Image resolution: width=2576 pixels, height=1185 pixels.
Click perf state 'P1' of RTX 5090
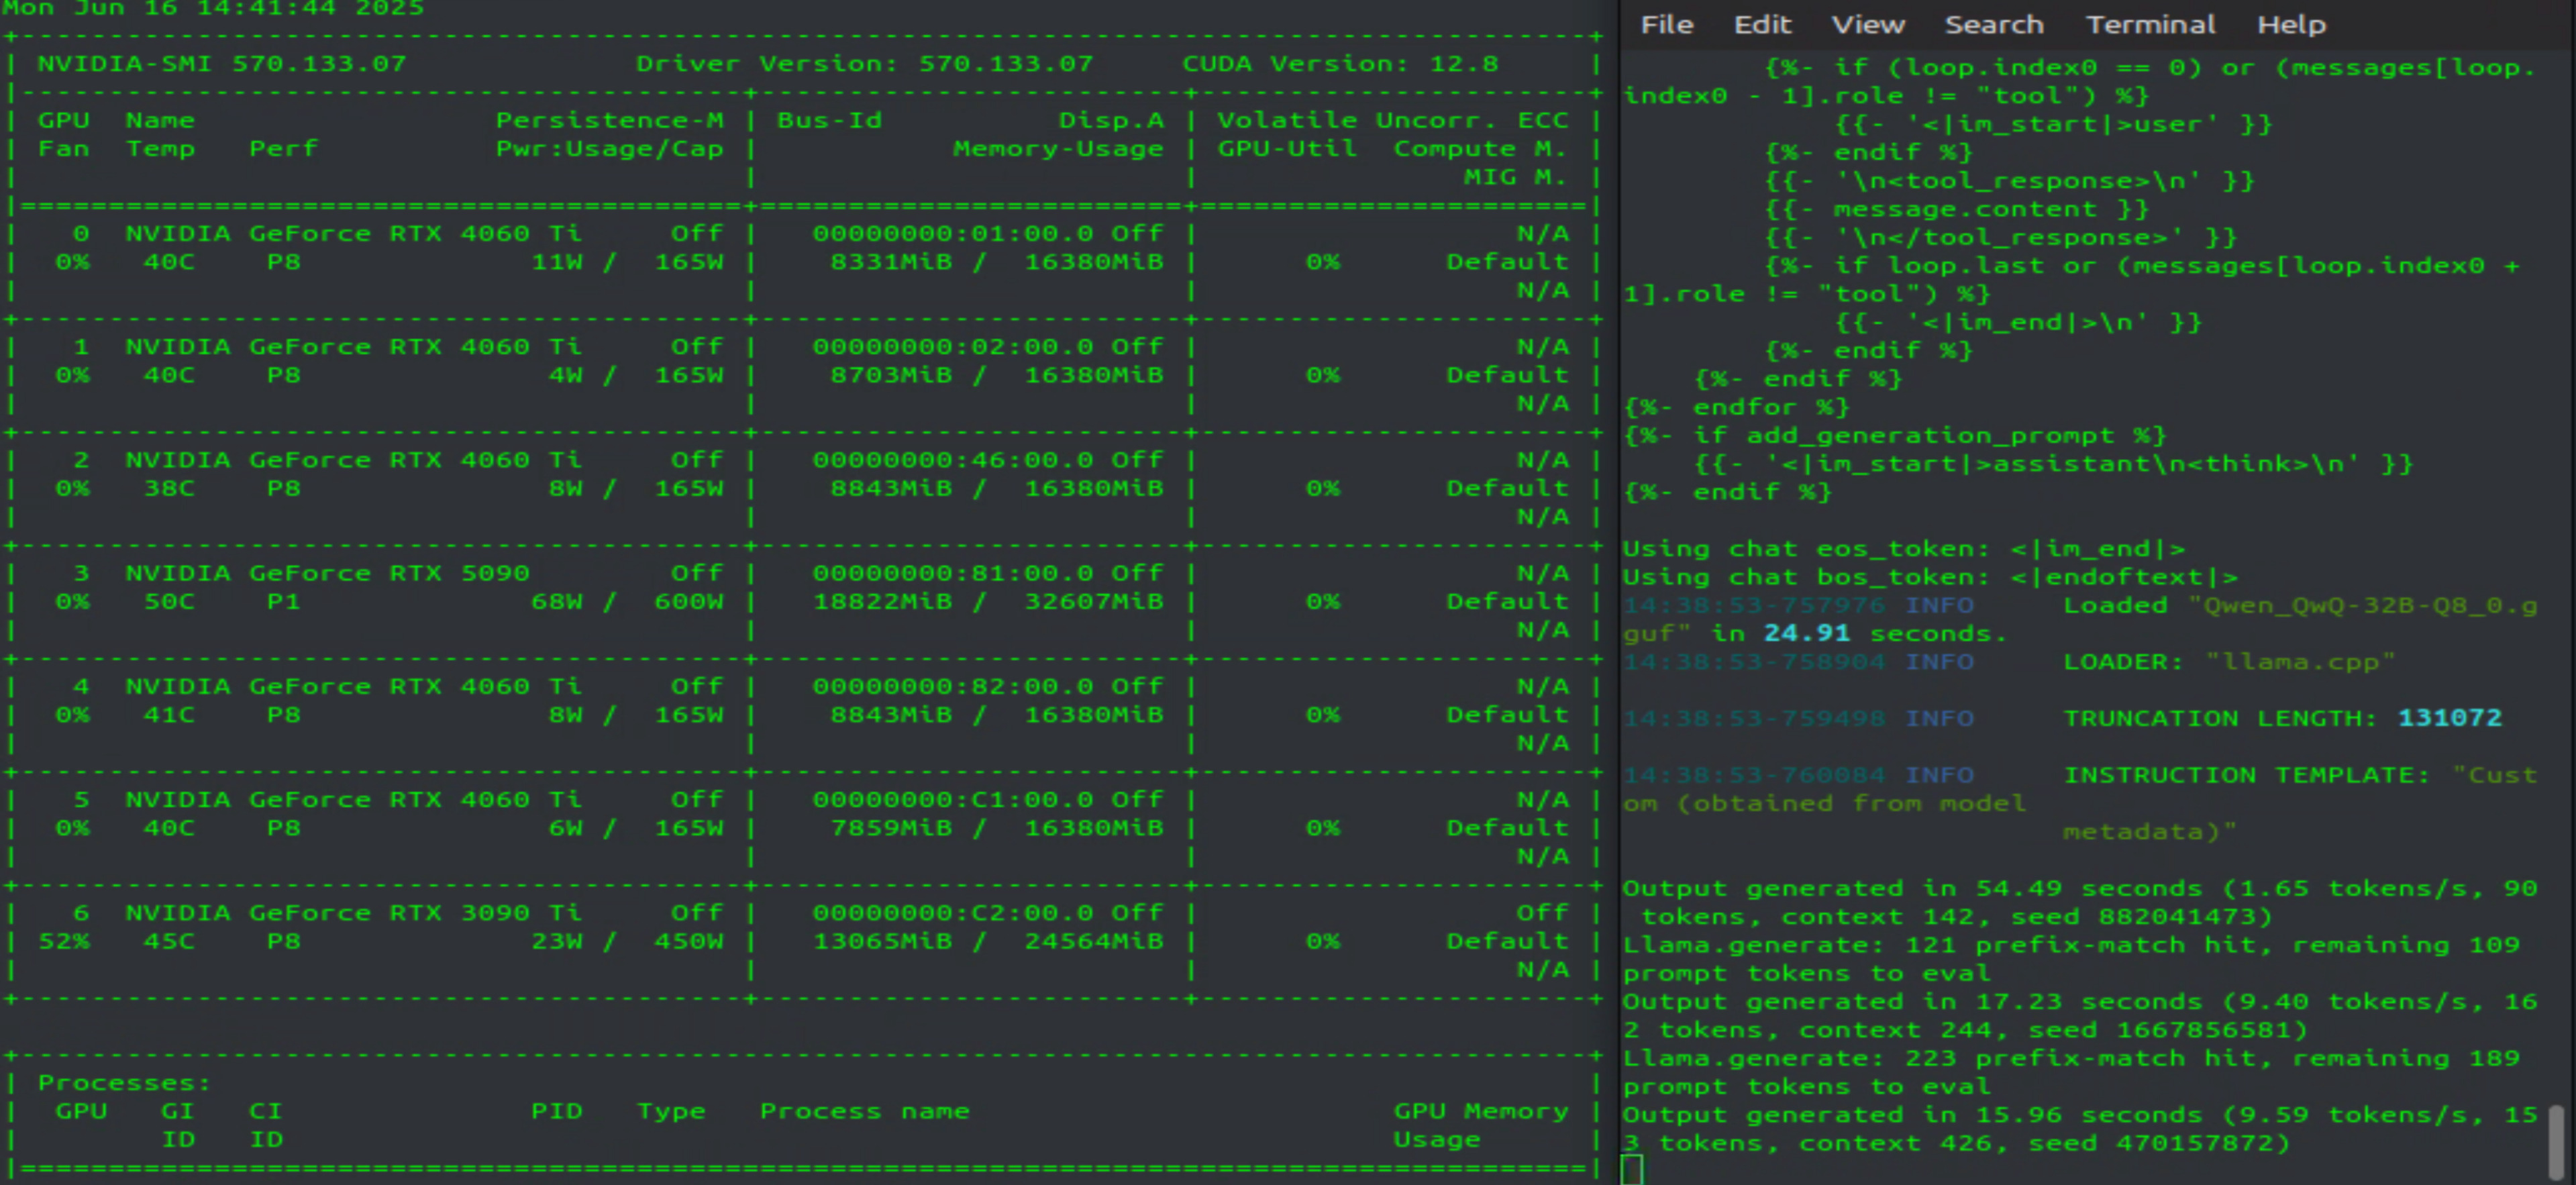pyautogui.click(x=283, y=601)
